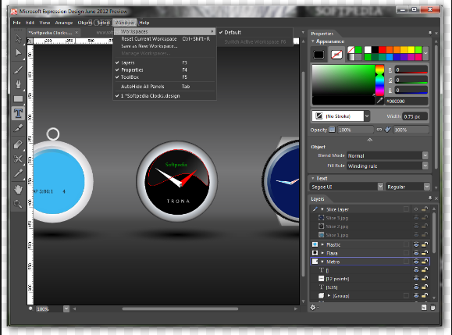The width and height of the screenshot is (452, 335).
Task: Expand the Plastic layer
Action: (x=322, y=244)
